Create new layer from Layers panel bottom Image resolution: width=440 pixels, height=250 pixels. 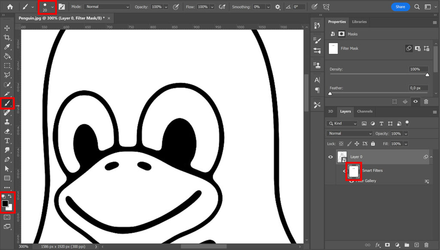pyautogui.click(x=416, y=245)
